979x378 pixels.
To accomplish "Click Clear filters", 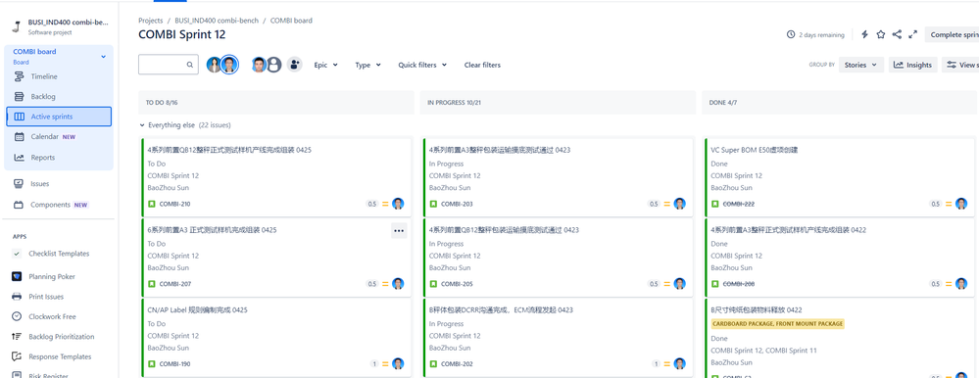I will [482, 65].
